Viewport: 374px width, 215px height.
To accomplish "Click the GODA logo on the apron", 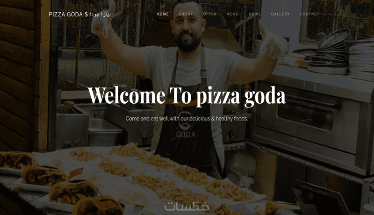I will tap(186, 134).
